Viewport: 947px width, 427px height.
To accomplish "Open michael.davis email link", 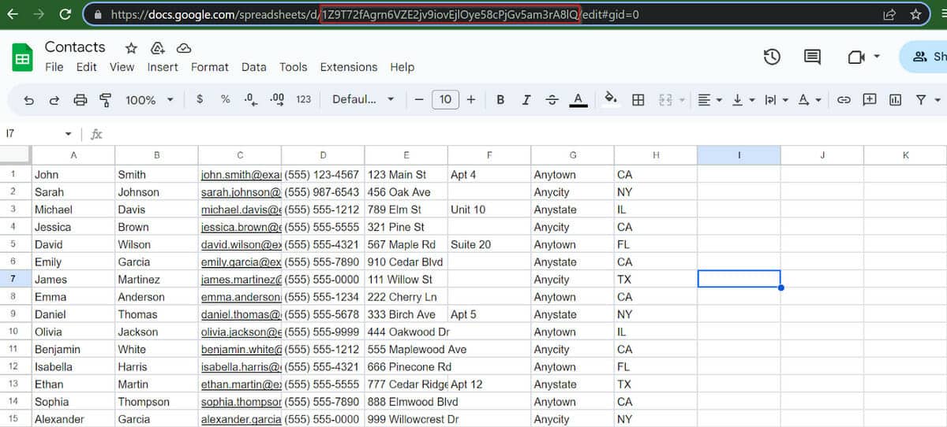I will [240, 210].
